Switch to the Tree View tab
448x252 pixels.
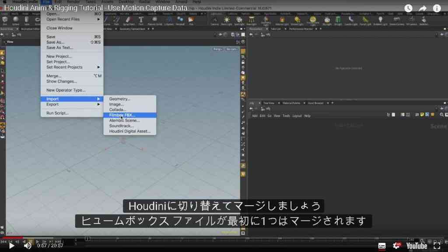click(x=269, y=103)
